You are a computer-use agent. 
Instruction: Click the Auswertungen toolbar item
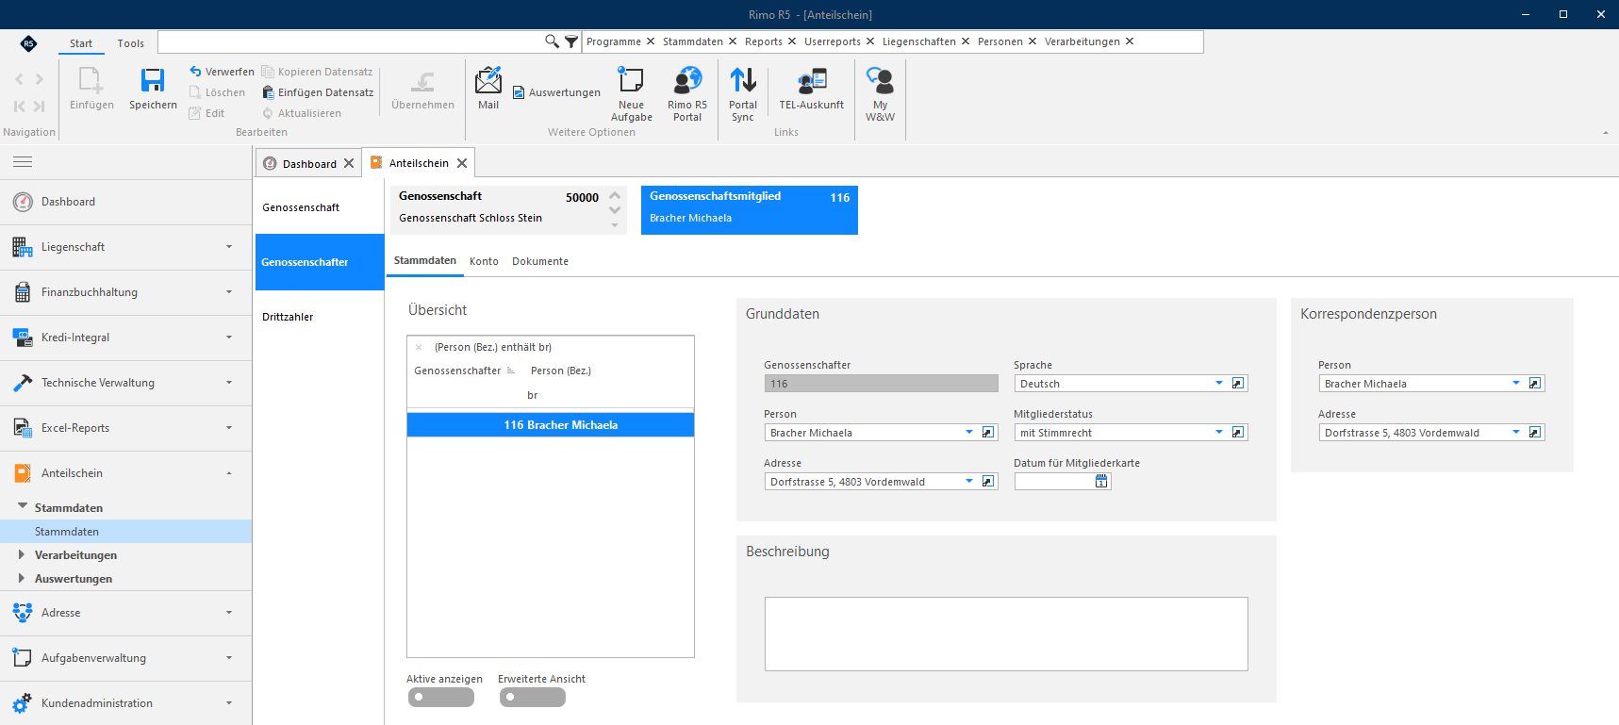556,92
